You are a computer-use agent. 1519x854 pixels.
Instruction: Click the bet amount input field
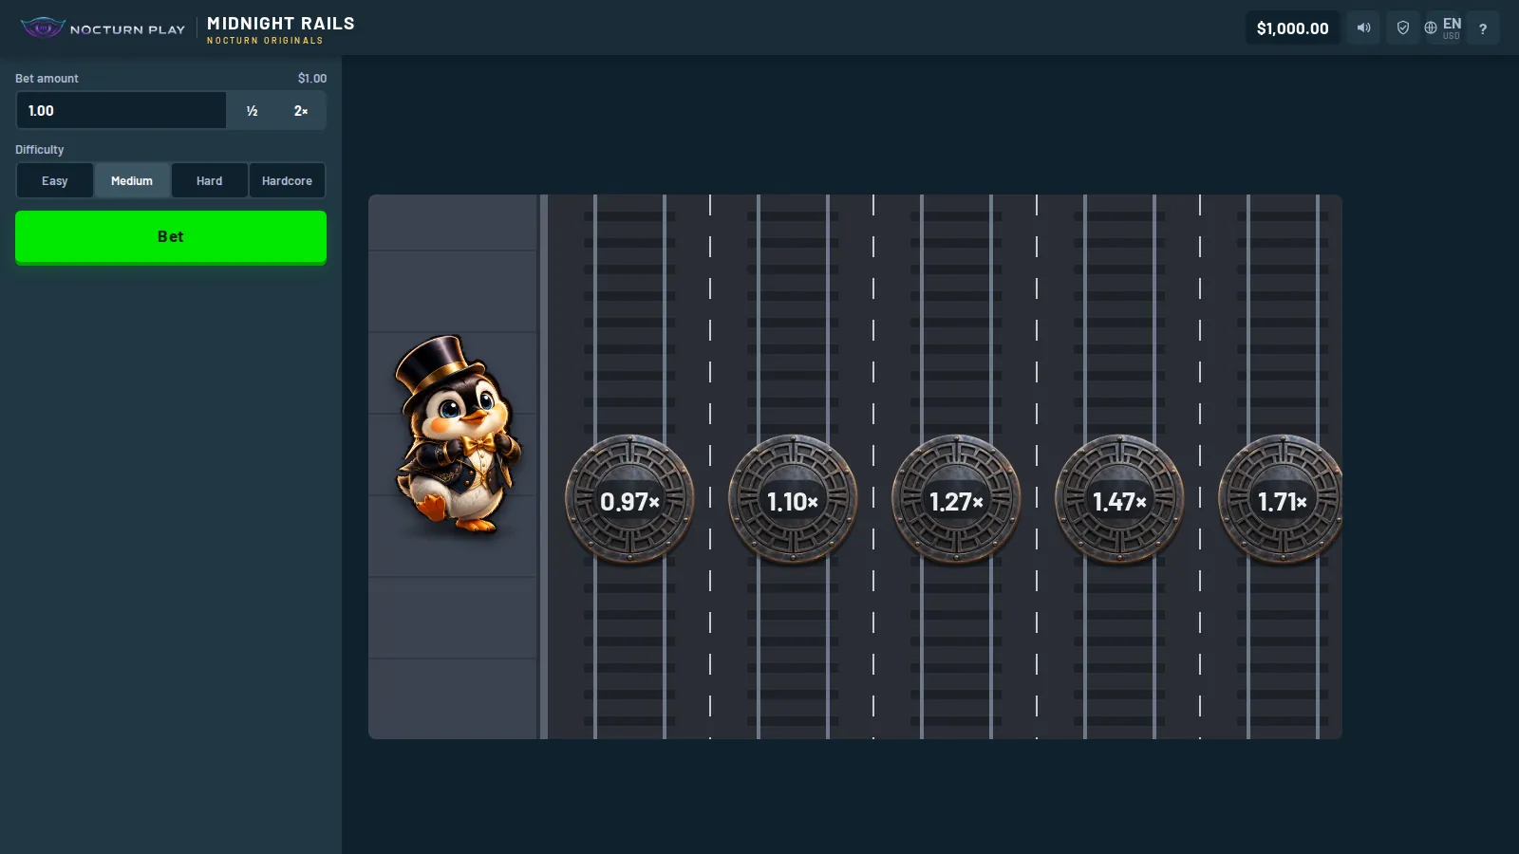[122, 111]
